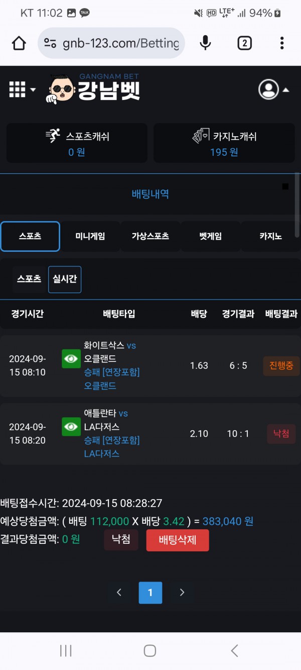Select the 가상스포츠 tab
Image resolution: width=301 pixels, height=670 pixels.
(150, 236)
